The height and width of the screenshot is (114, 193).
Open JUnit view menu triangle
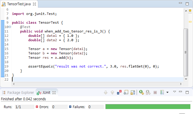(x=175, y=92)
